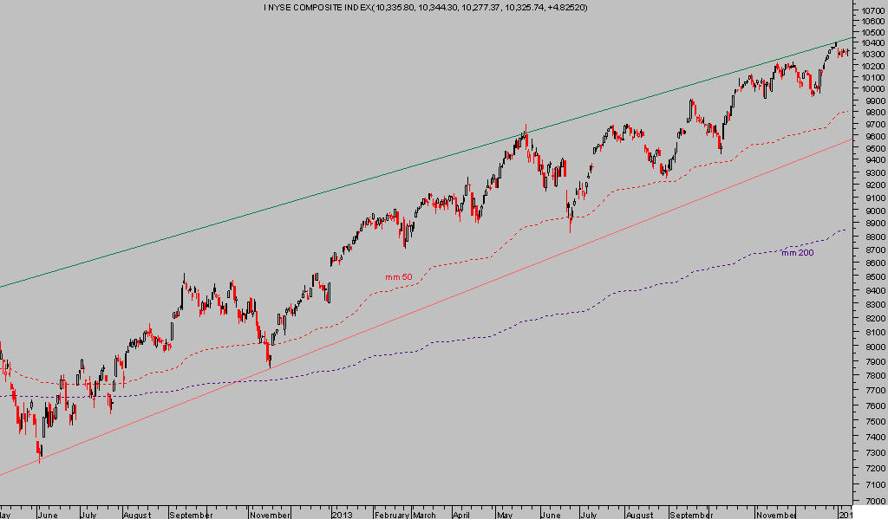Click the 2013 year marker on time axis
This screenshot has height=519, width=888.
[x=342, y=514]
